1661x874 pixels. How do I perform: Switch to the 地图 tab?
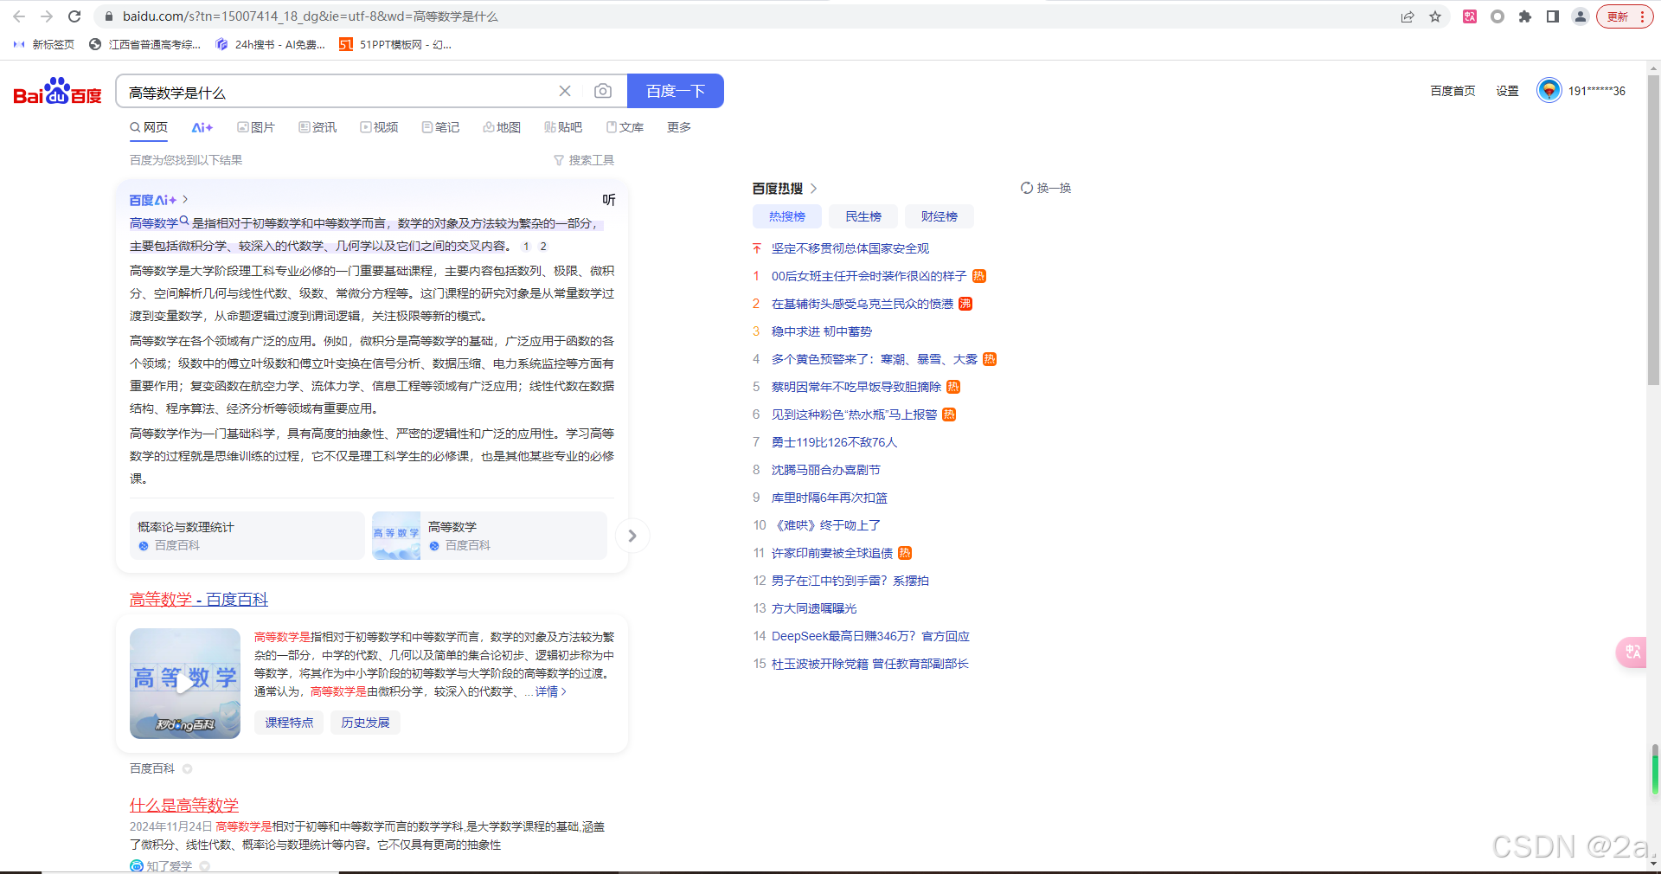(x=503, y=127)
